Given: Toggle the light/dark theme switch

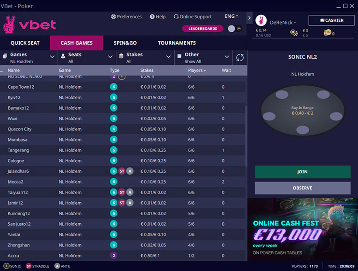Looking at the screenshot, I should [x=234, y=28].
